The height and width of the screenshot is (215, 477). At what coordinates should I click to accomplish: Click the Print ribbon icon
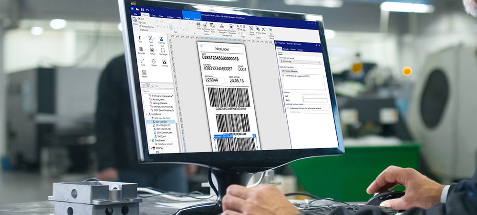click(198, 26)
